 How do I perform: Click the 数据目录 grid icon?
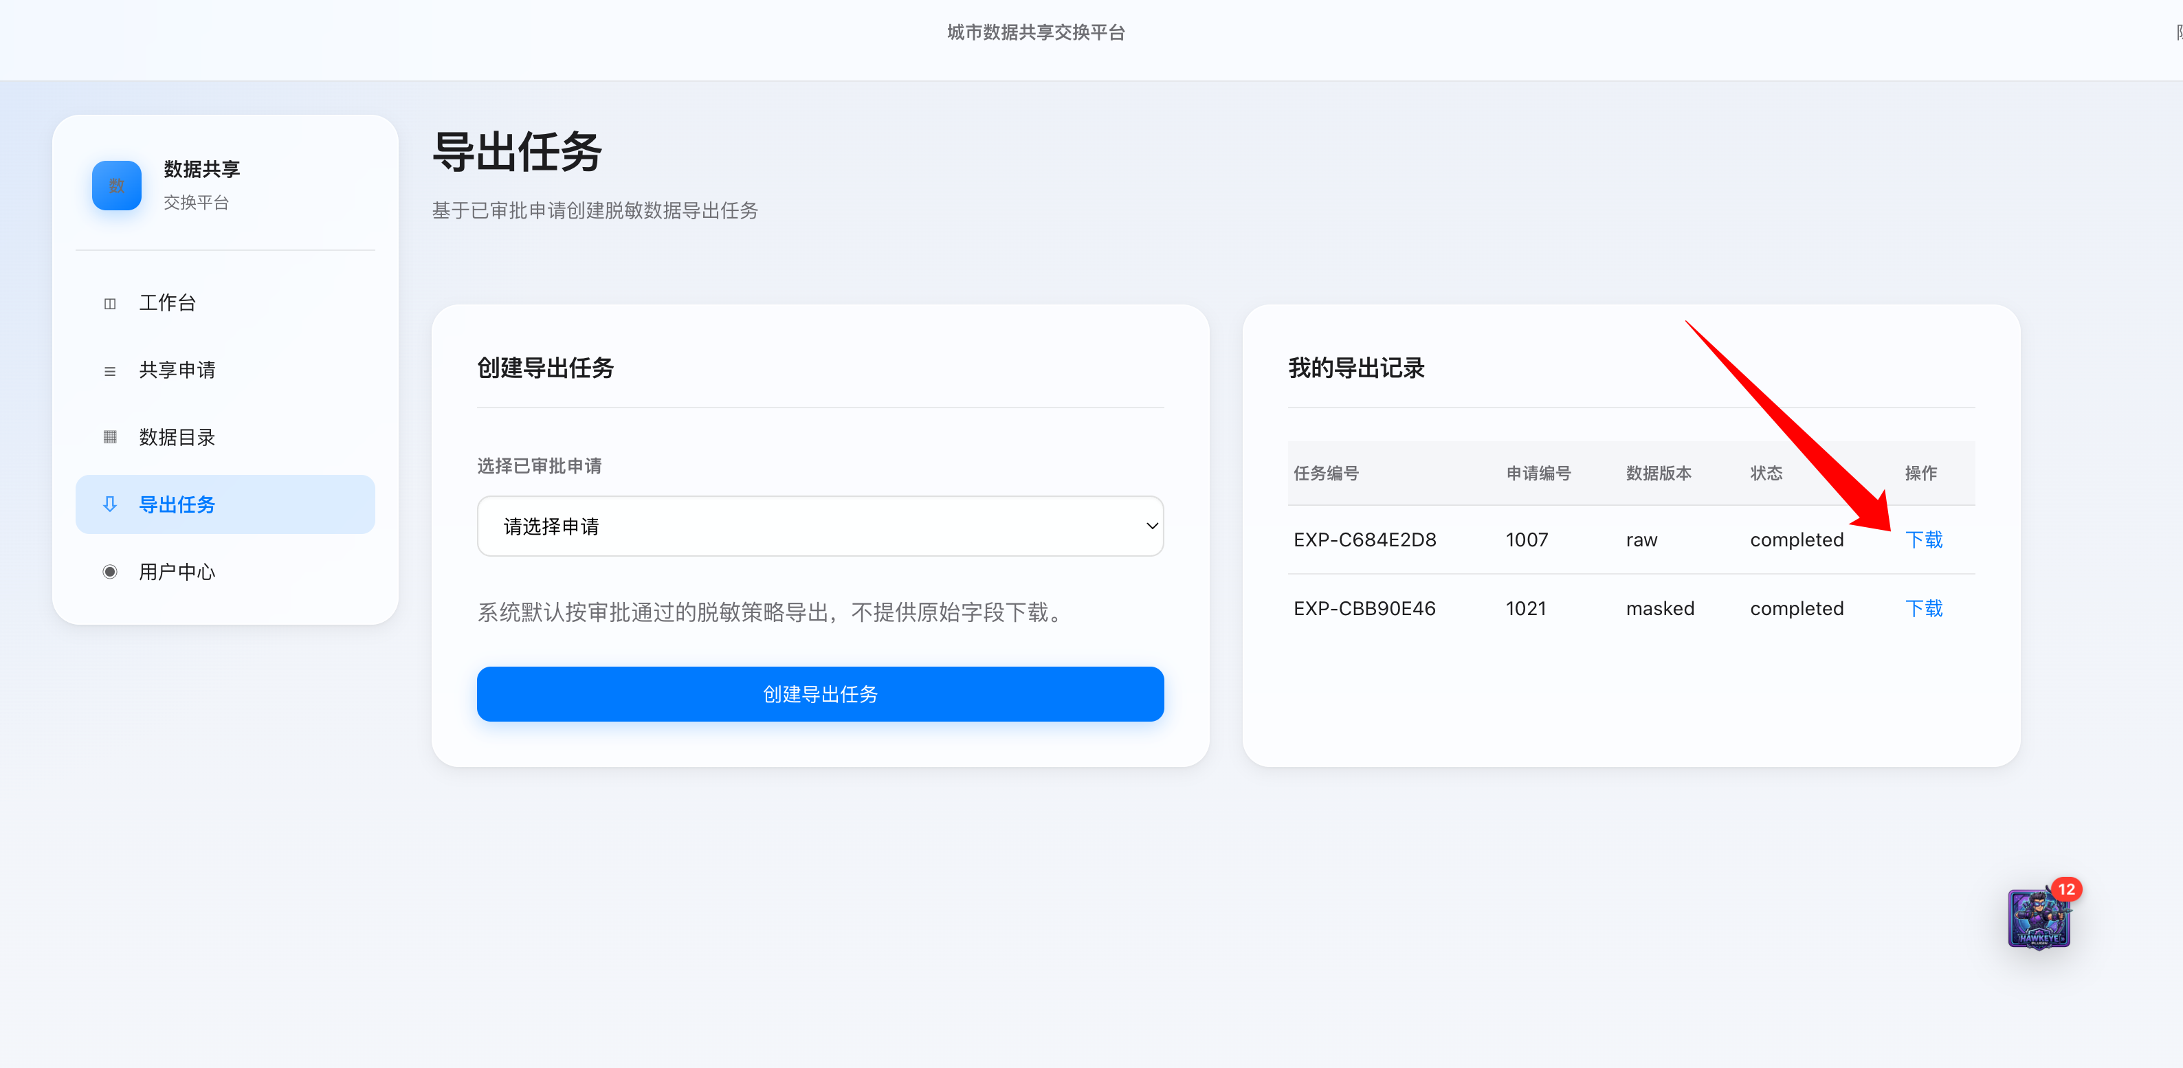(x=109, y=437)
